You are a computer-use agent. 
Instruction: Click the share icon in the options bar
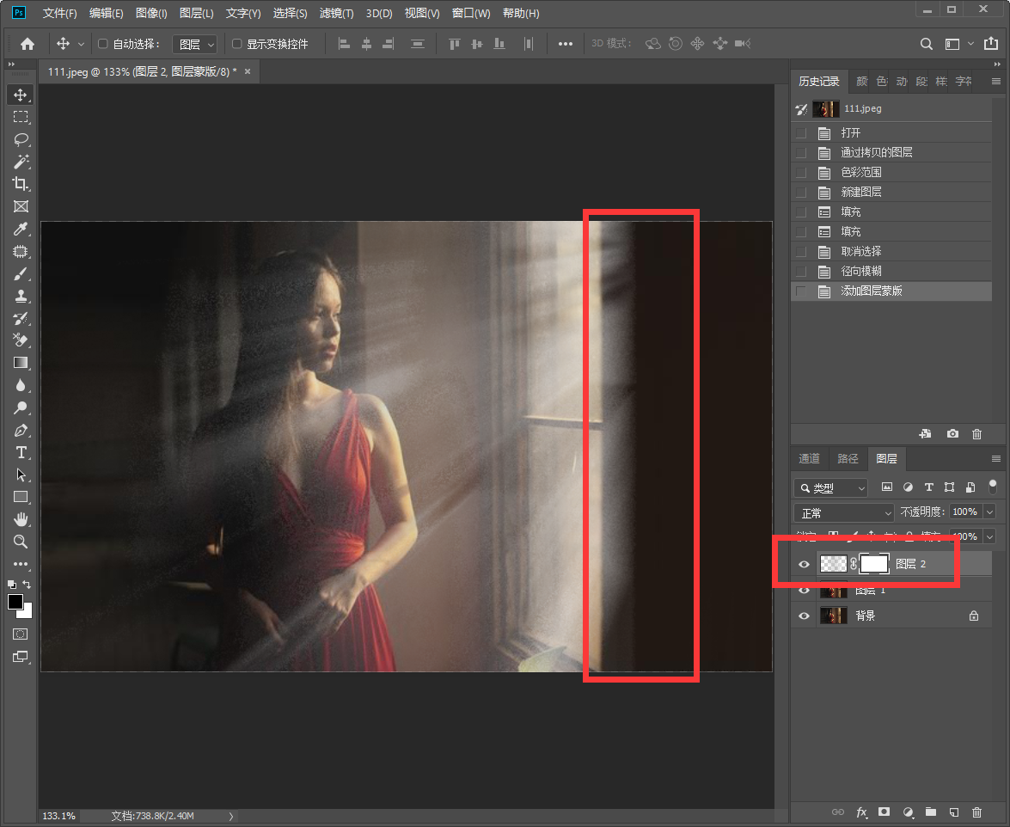pyautogui.click(x=991, y=43)
